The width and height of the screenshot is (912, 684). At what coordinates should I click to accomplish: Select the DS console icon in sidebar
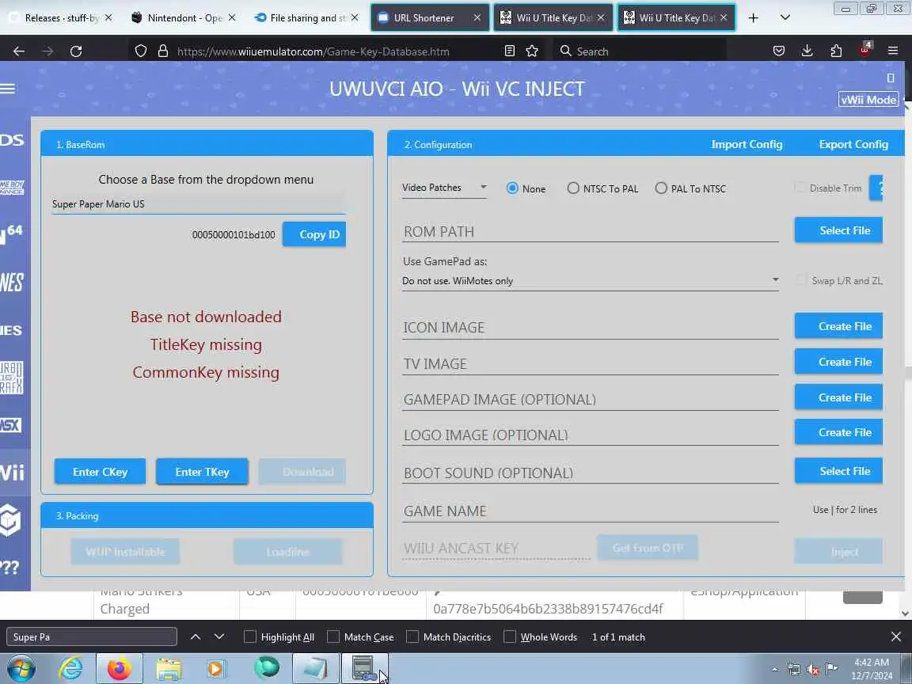tap(12, 139)
